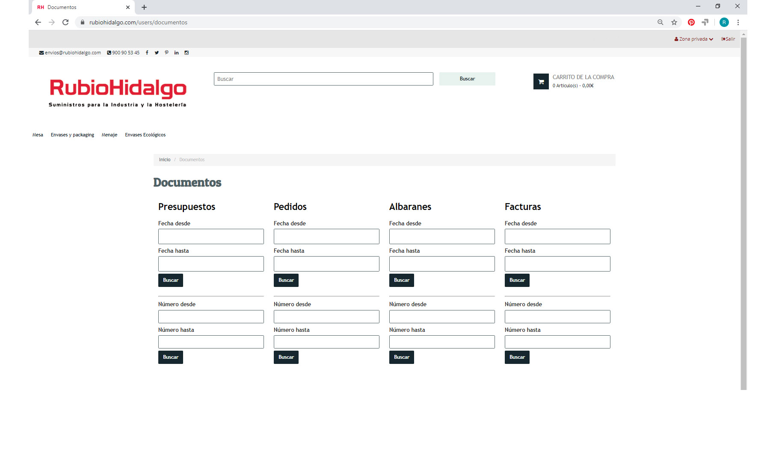This screenshot has height=449, width=776.
Task: Select the Documentos browser tab
Action: coord(83,7)
